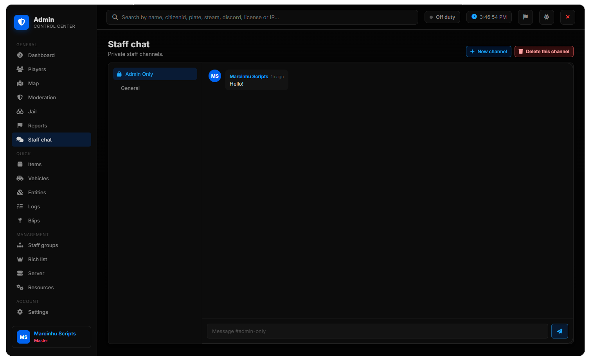
Task: Click the Blips map pin icon
Action: tap(20, 220)
